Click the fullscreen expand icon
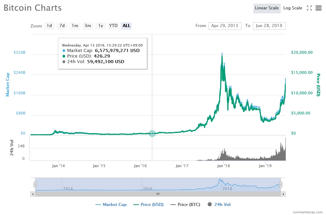The image size is (326, 215). (309, 8)
